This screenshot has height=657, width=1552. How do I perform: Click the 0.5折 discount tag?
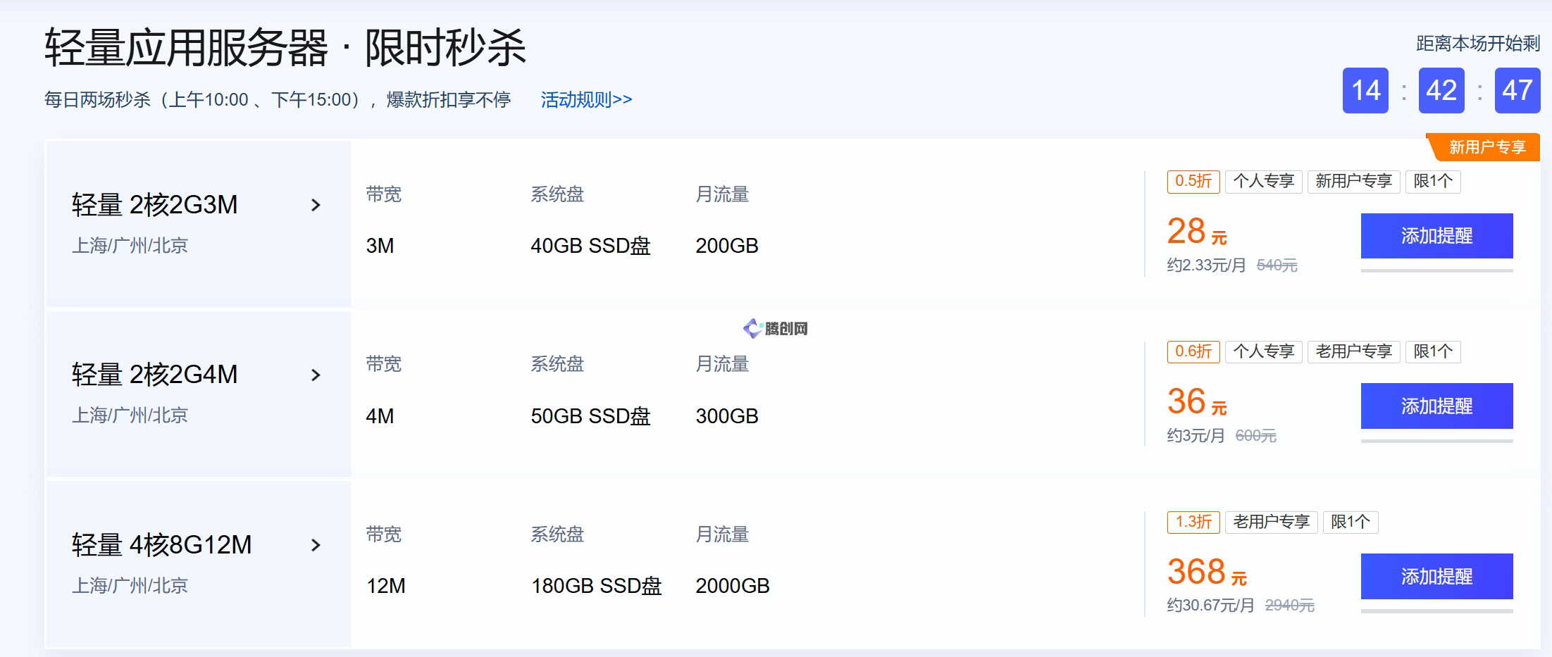click(x=1193, y=181)
